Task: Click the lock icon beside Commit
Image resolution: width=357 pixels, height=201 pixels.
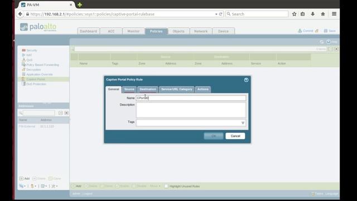Action: pyautogui.click(x=317, y=31)
